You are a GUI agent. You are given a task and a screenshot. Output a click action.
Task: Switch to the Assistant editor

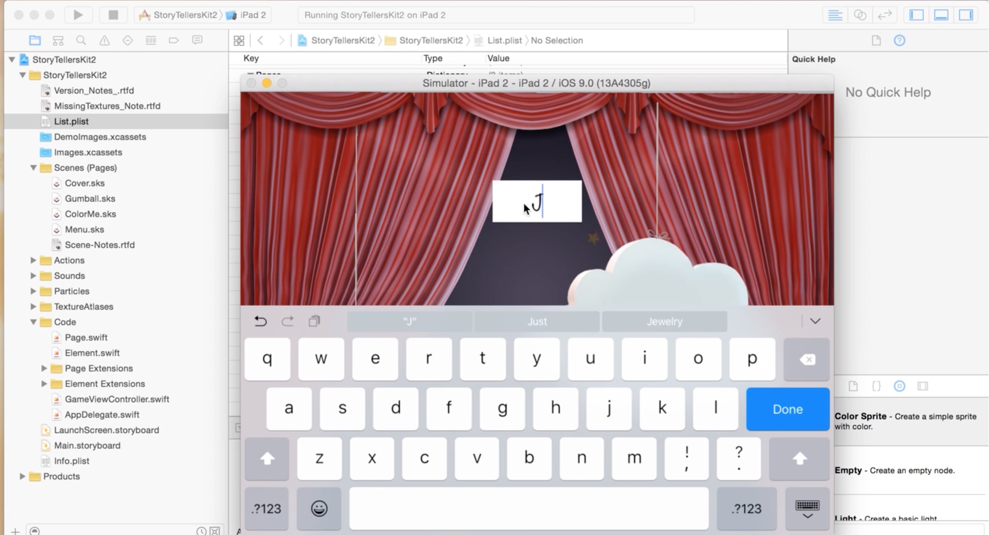pos(860,15)
